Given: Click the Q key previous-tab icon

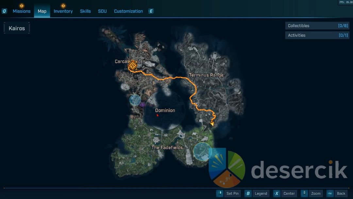Looking at the screenshot, I should [x=4, y=11].
